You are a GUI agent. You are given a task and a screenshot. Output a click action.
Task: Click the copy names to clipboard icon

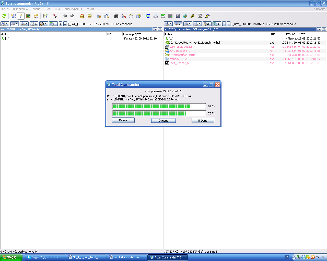point(138,16)
